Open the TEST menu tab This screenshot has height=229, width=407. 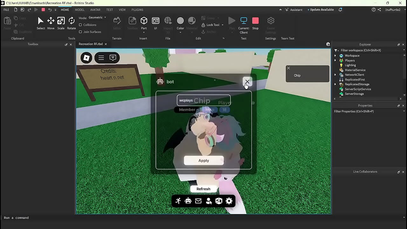(109, 10)
